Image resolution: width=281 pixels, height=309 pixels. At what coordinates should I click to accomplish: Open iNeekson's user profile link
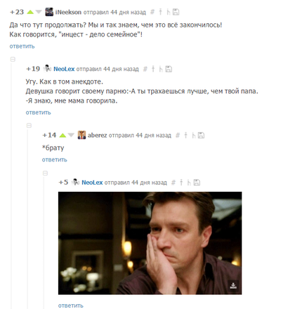[x=68, y=12]
